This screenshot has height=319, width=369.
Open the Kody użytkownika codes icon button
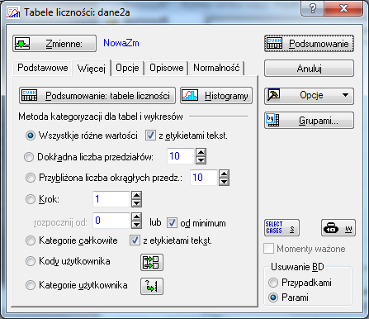click(152, 263)
